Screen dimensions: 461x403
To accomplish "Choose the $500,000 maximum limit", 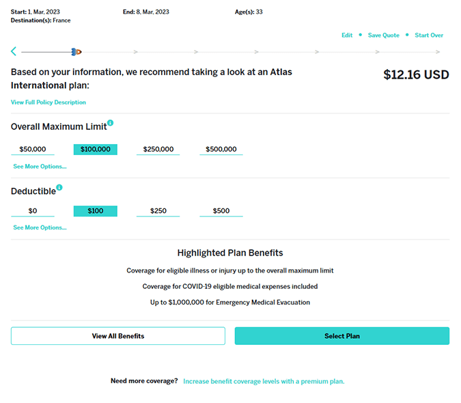I will (221, 150).
